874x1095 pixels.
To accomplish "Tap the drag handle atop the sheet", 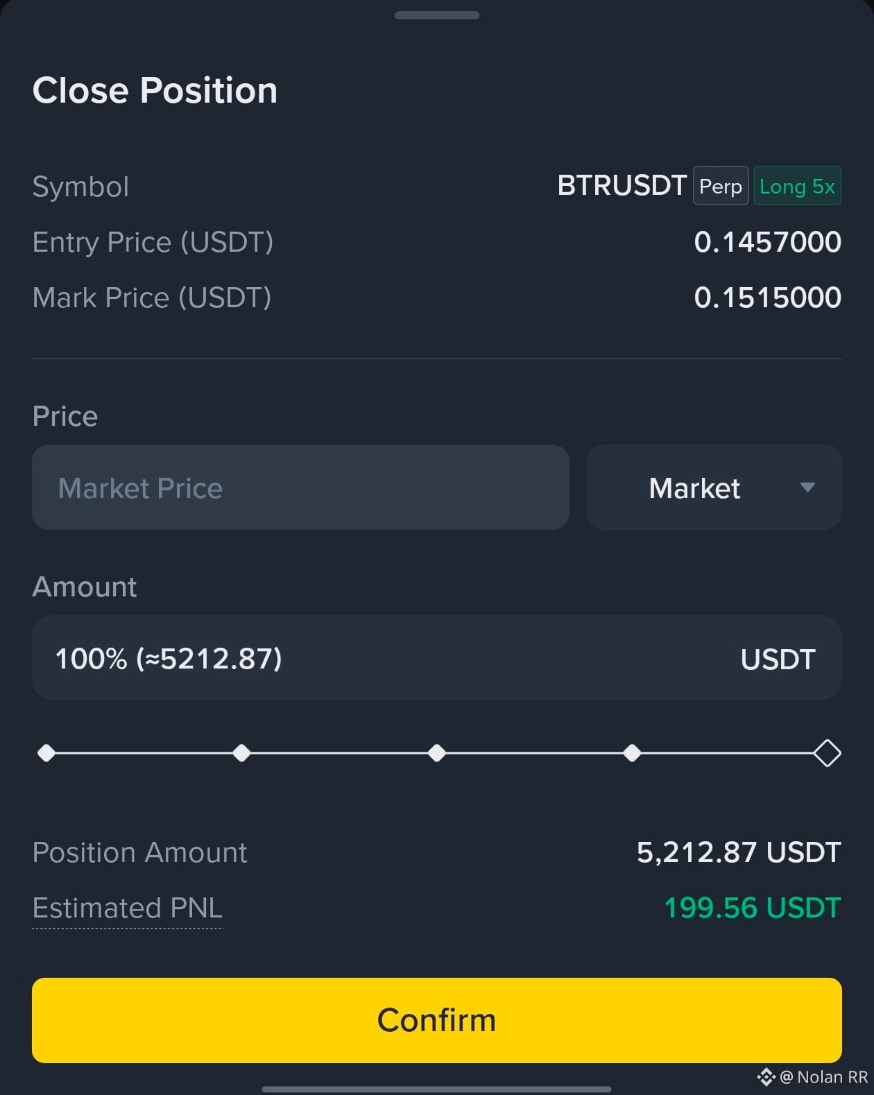I will 437,15.
